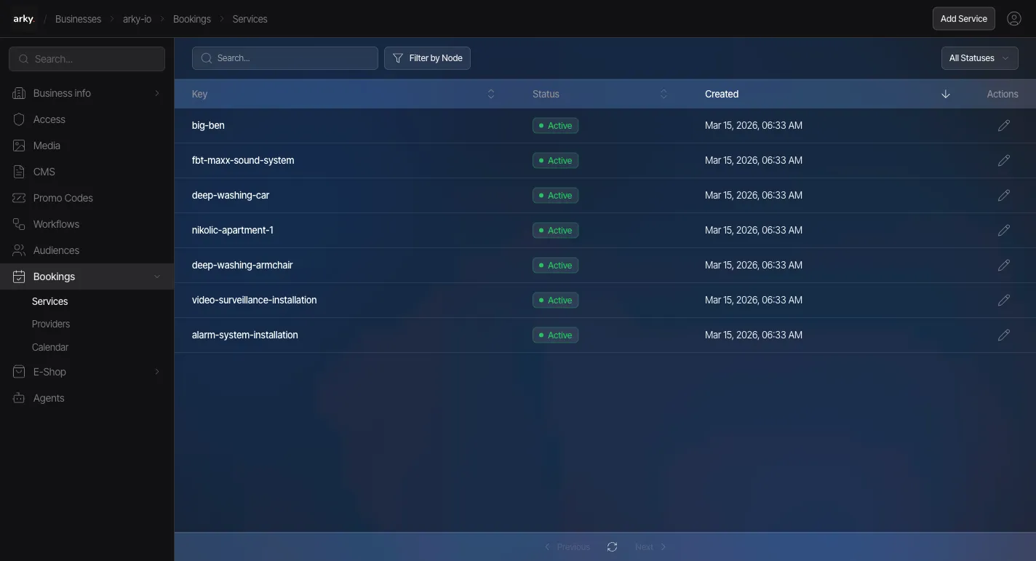Open the Workflows nodes icon
This screenshot has width=1036, height=561.
[x=18, y=224]
